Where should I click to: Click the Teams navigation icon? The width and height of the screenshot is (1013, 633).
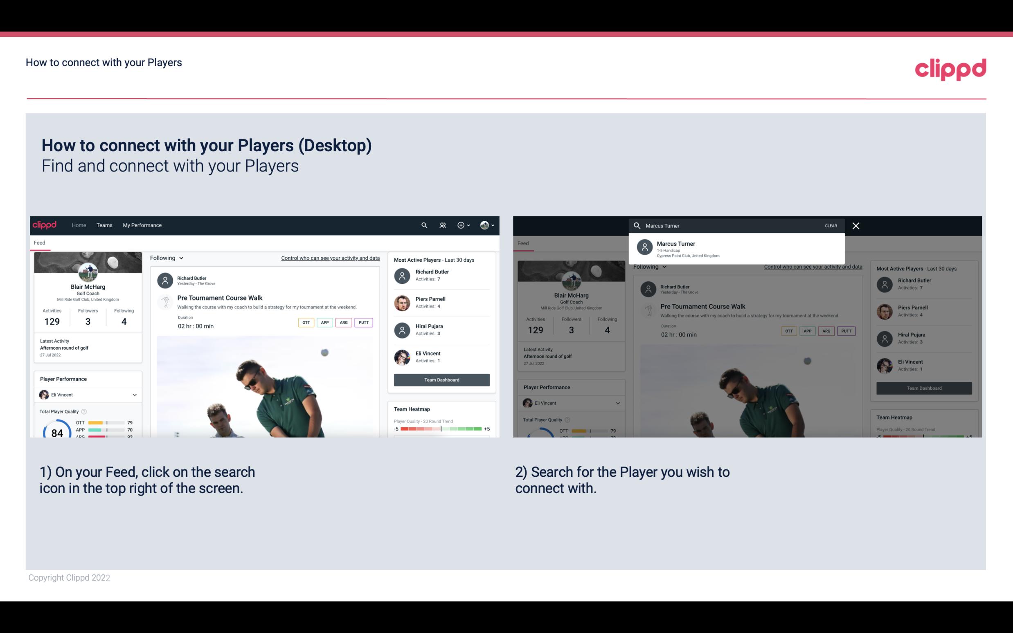coord(104,224)
